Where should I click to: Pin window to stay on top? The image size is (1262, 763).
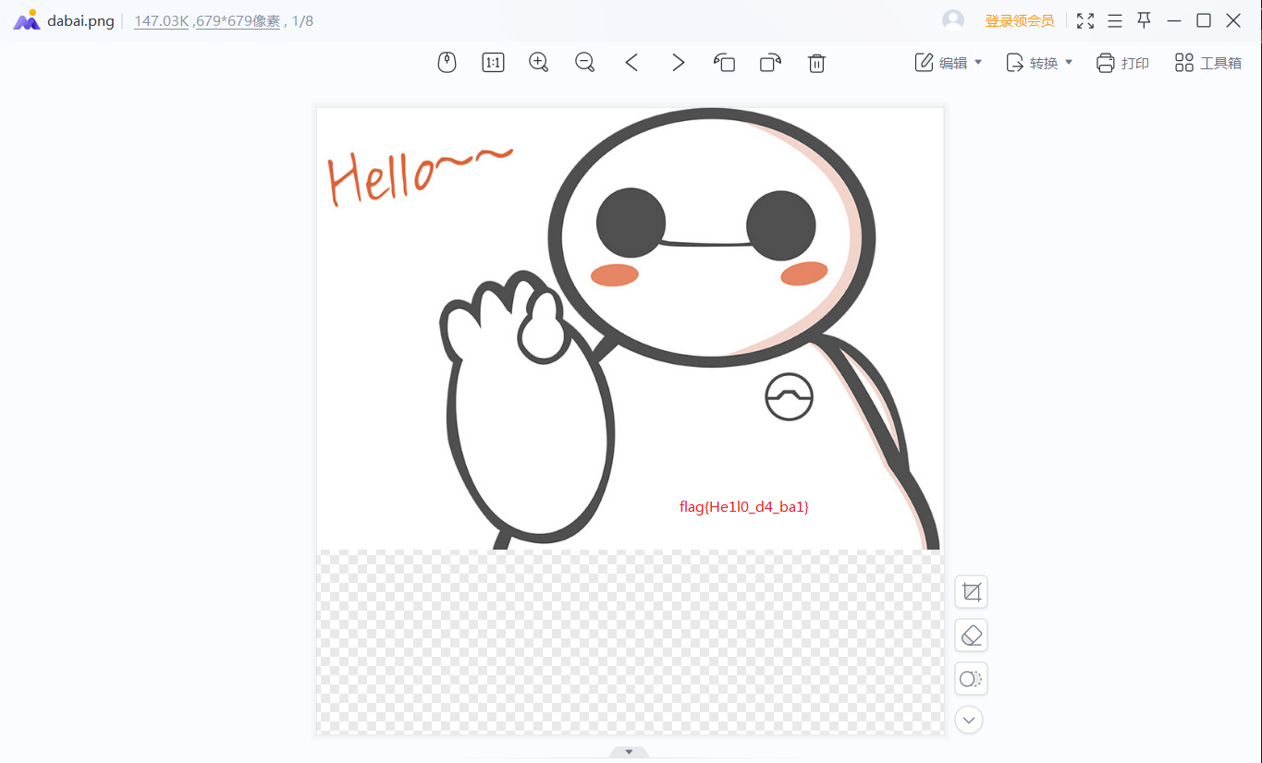(x=1145, y=20)
